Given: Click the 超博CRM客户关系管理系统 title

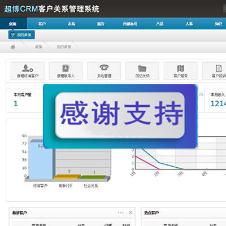Looking at the screenshot, I should point(51,9).
